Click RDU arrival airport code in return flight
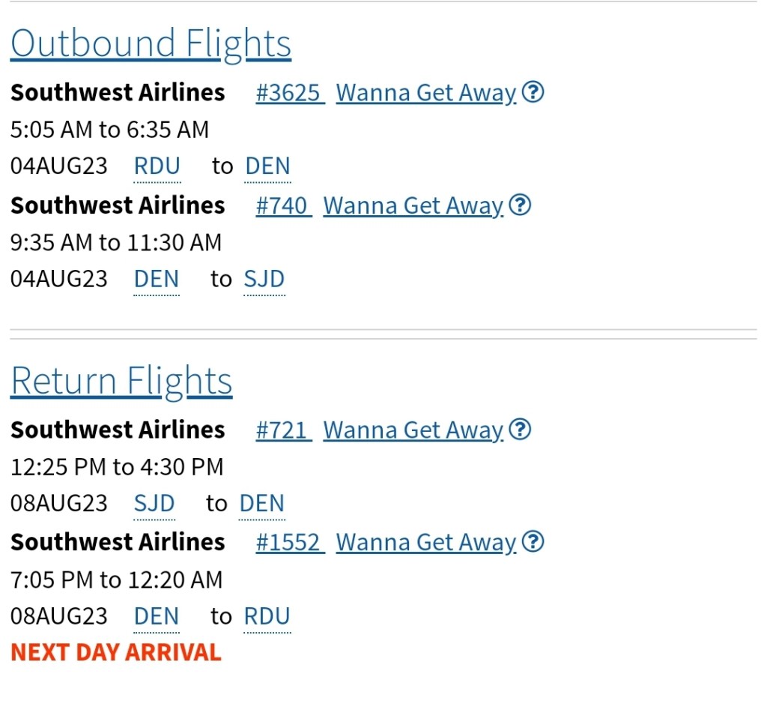The image size is (767, 701). click(267, 616)
